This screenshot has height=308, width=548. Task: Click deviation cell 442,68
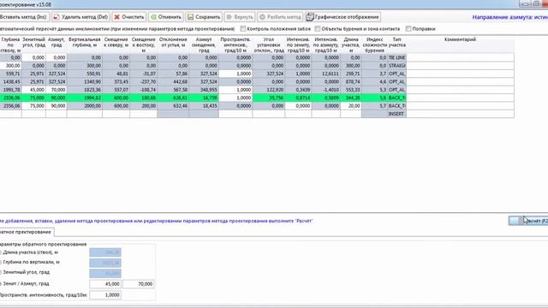173,82
